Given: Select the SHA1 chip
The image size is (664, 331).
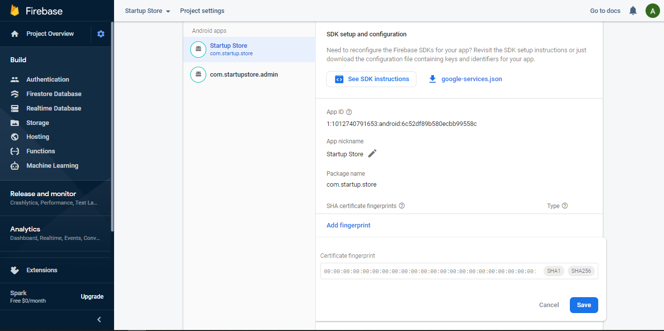Looking at the screenshot, I should click(554, 271).
